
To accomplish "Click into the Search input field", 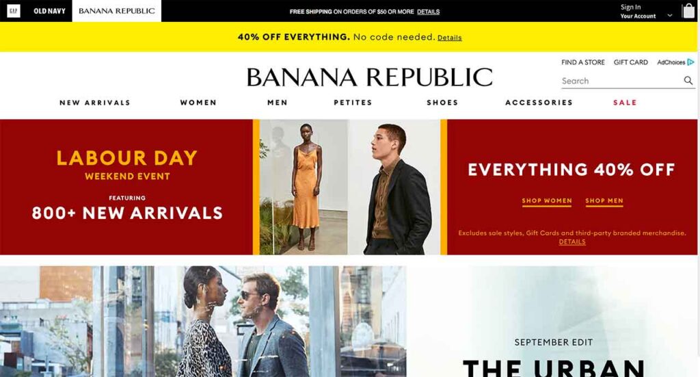I will click(621, 81).
